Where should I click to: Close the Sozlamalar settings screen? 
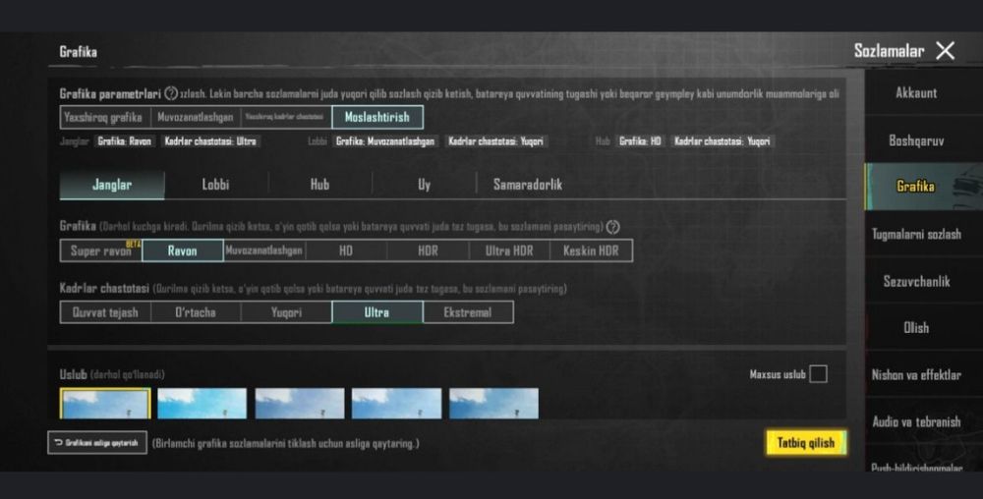point(945,51)
